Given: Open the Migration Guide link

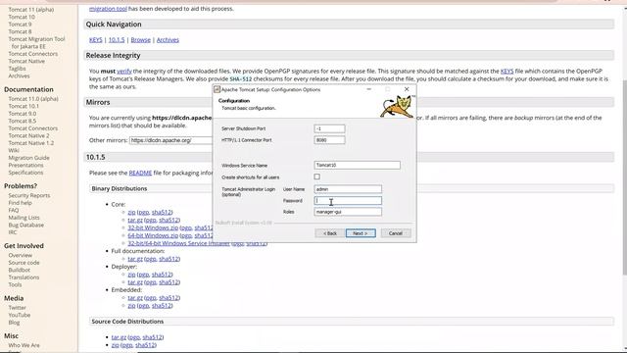Looking at the screenshot, I should click(28, 158).
